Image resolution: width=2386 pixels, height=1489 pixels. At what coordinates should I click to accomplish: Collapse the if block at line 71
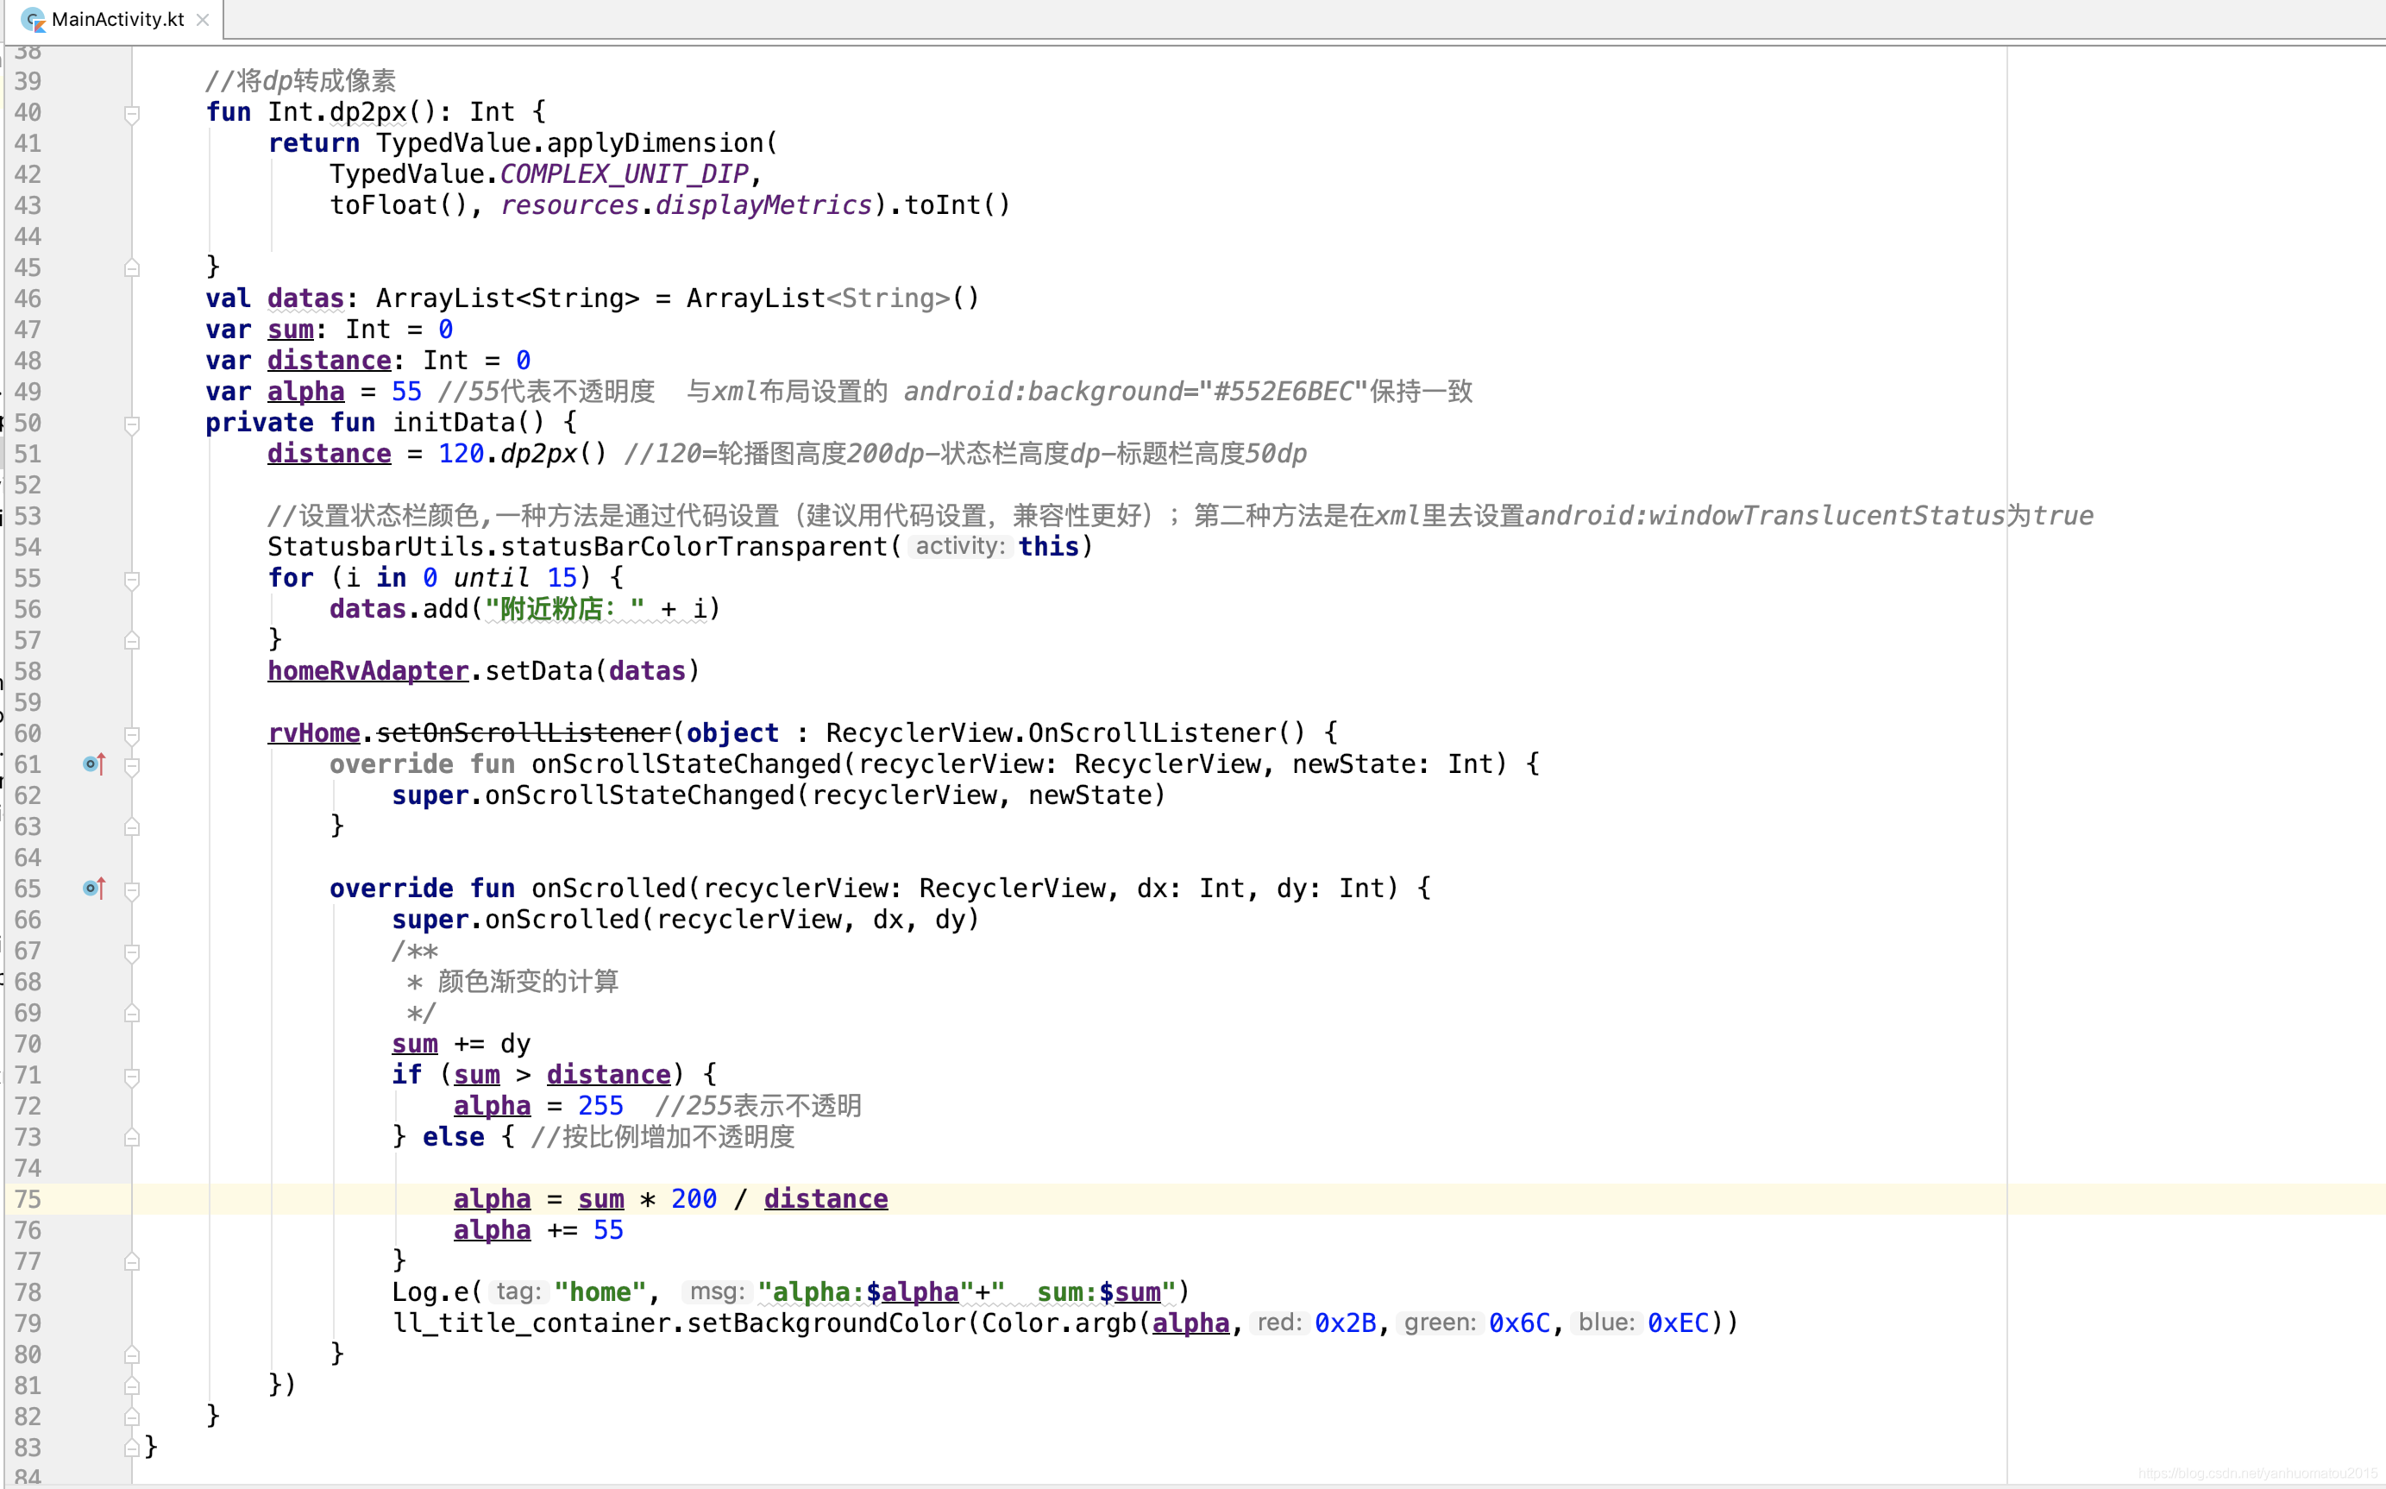point(132,1077)
